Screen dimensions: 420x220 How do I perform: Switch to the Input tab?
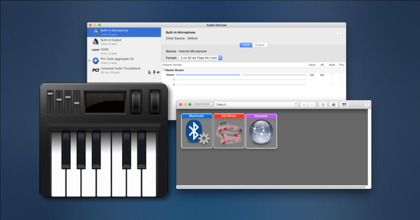[x=246, y=45]
